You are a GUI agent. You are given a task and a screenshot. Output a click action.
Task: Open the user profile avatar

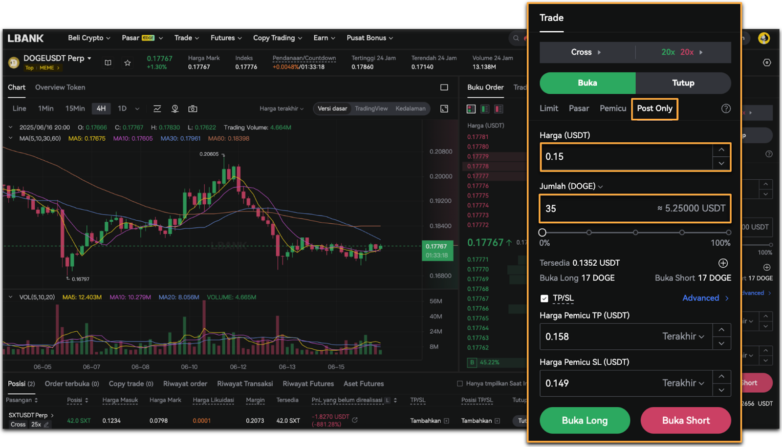click(763, 38)
